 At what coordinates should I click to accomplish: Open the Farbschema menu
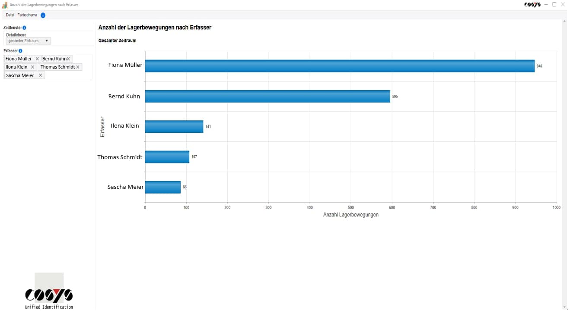pyautogui.click(x=27, y=15)
